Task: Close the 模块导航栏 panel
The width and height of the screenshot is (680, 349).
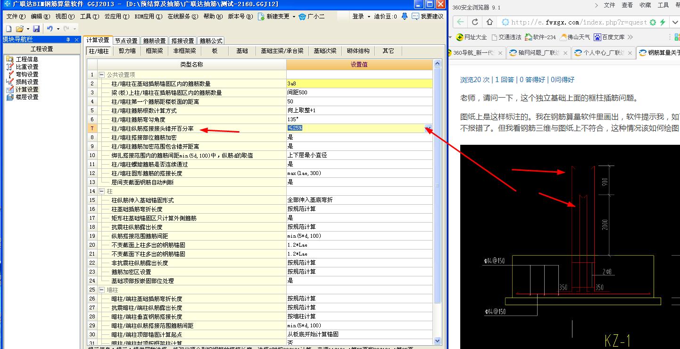Action: click(77, 40)
